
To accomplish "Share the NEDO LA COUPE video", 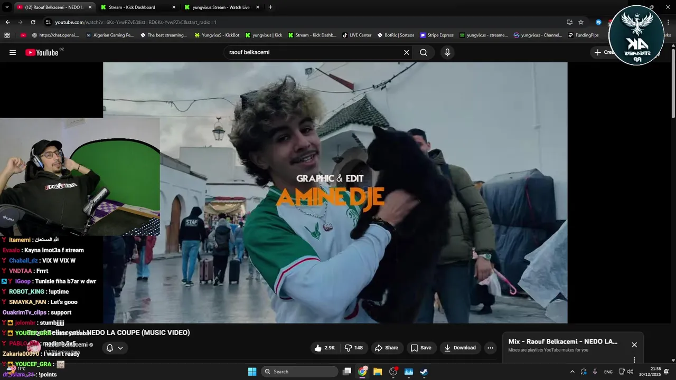I will tap(387, 348).
